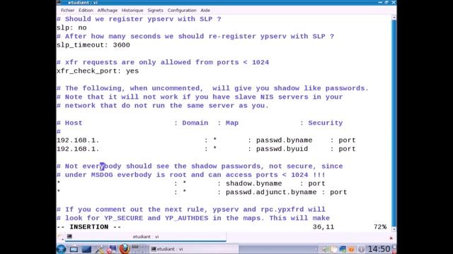The height and width of the screenshot is (254, 453).
Task: Launch Firefox from the taskbar
Action: (x=125, y=248)
